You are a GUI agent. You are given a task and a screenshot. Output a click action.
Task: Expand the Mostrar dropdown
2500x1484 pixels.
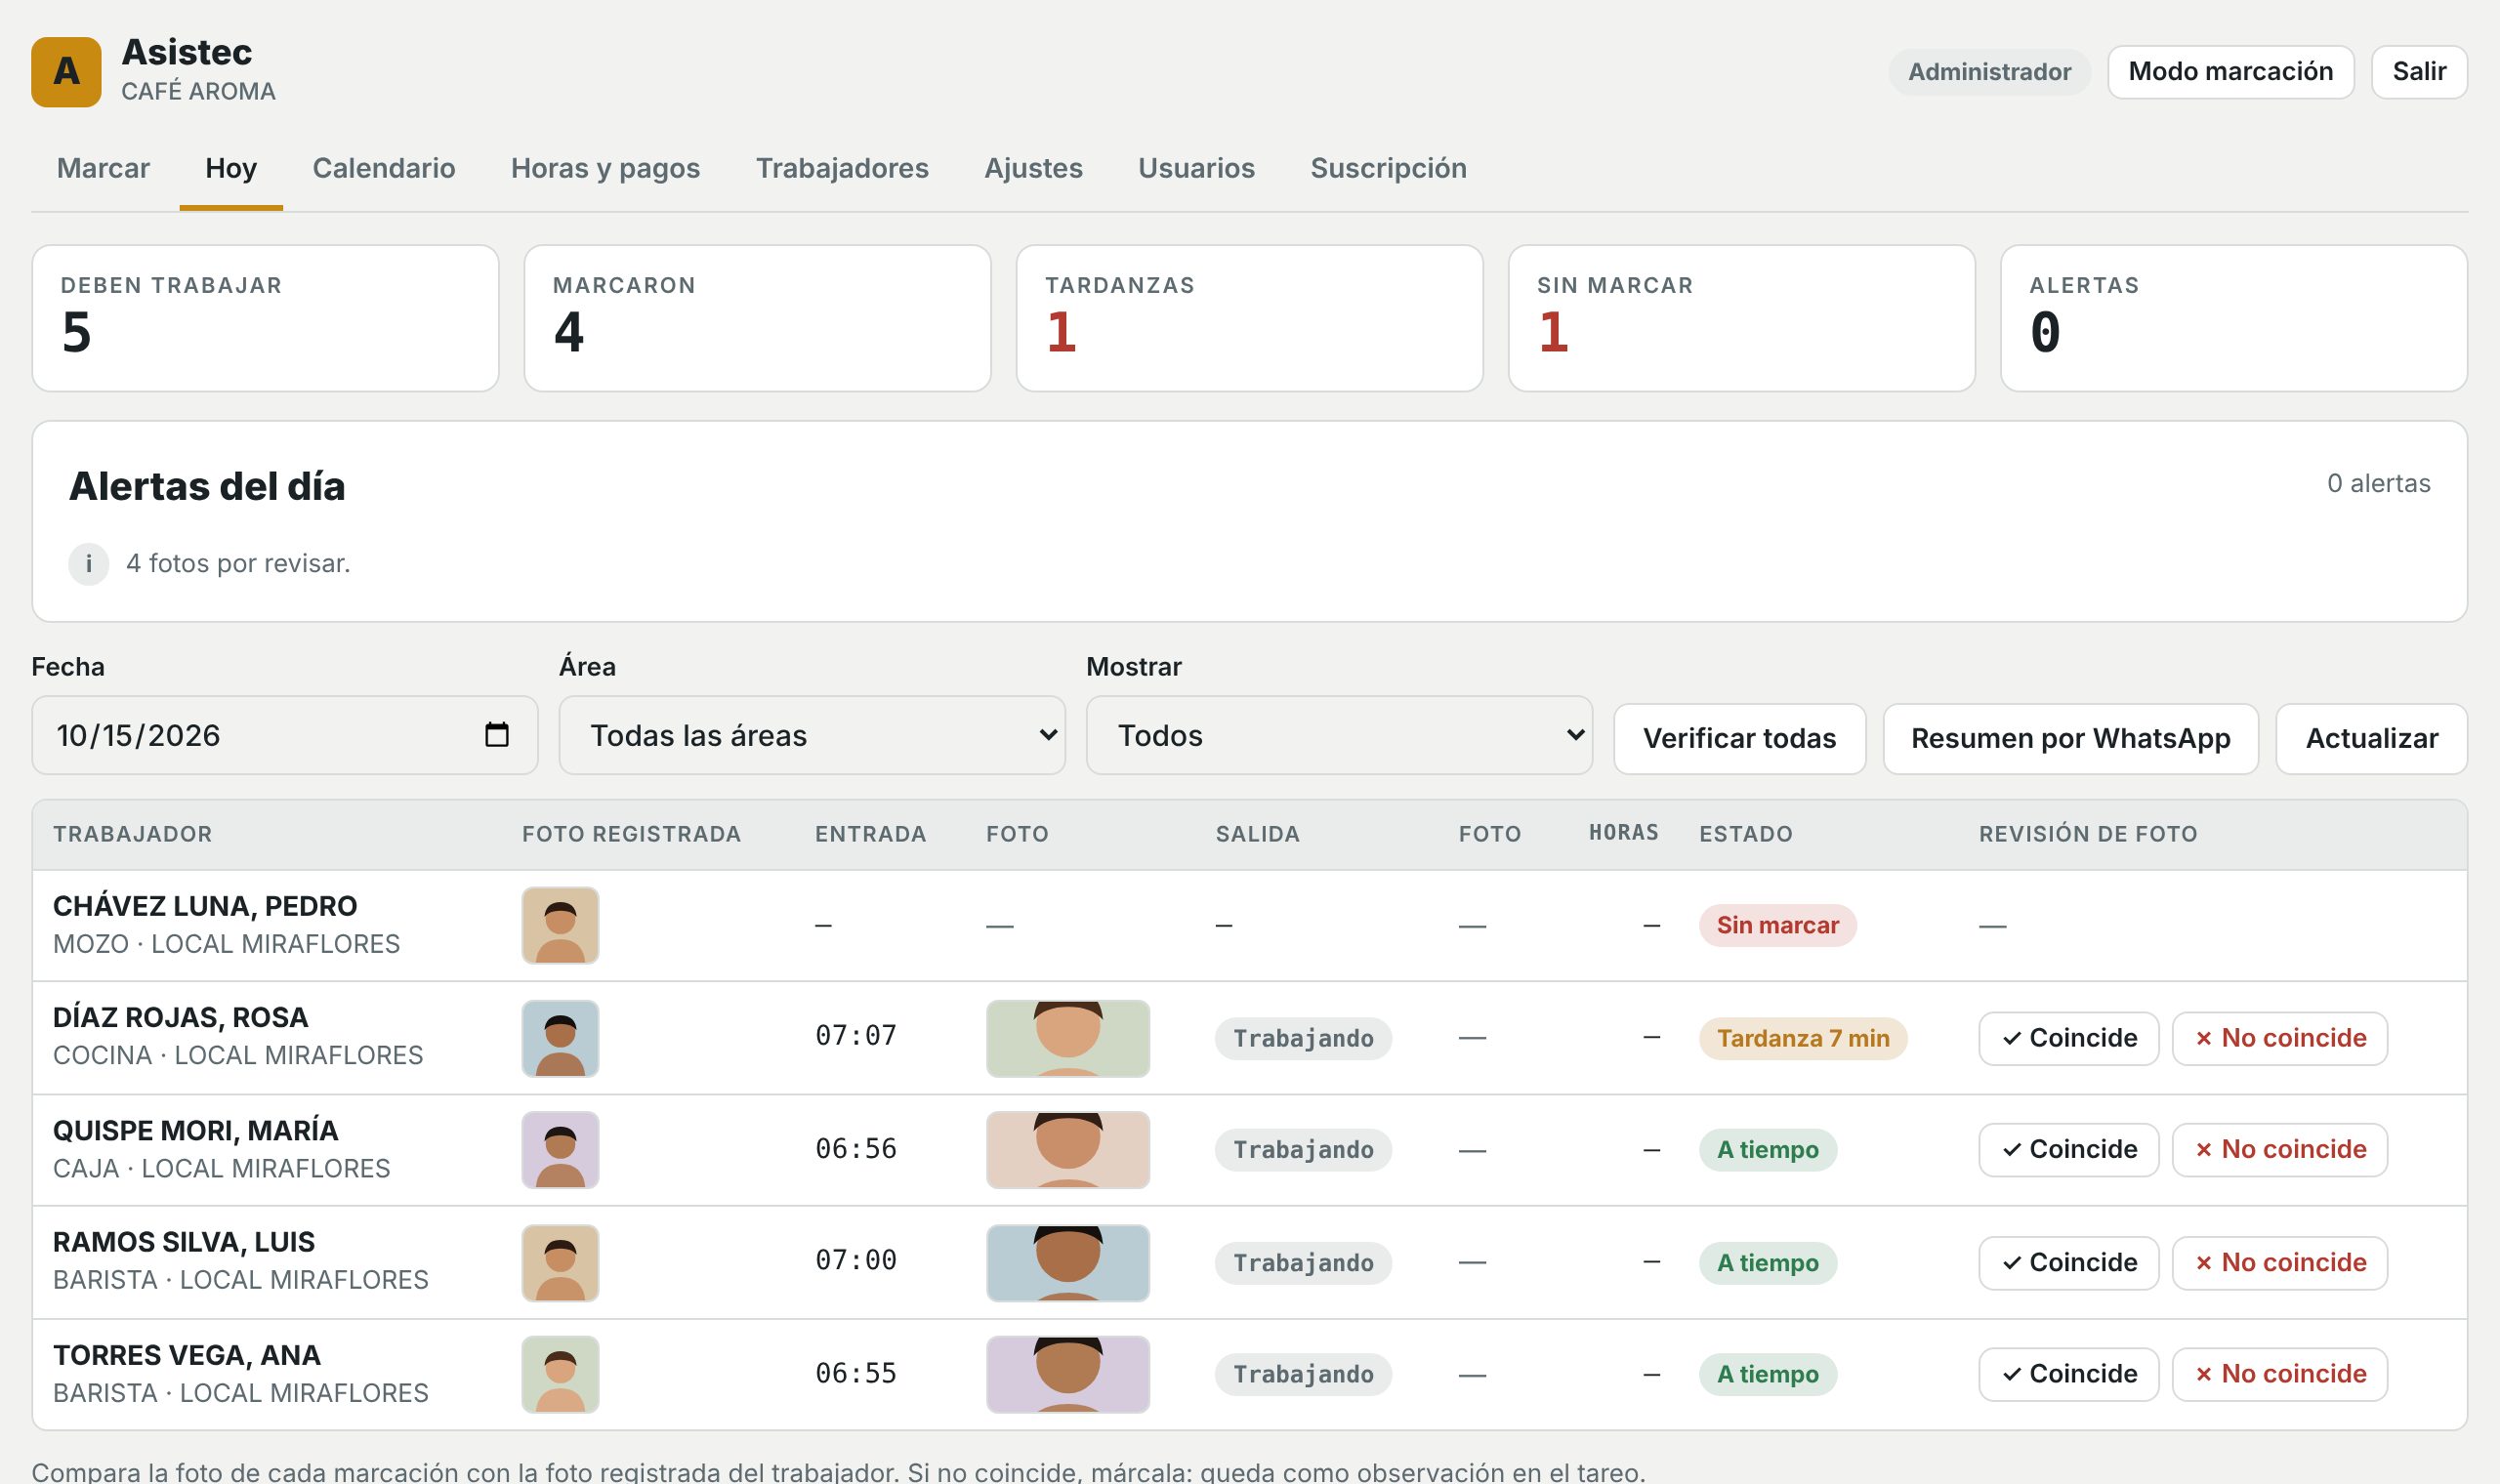(1339, 735)
